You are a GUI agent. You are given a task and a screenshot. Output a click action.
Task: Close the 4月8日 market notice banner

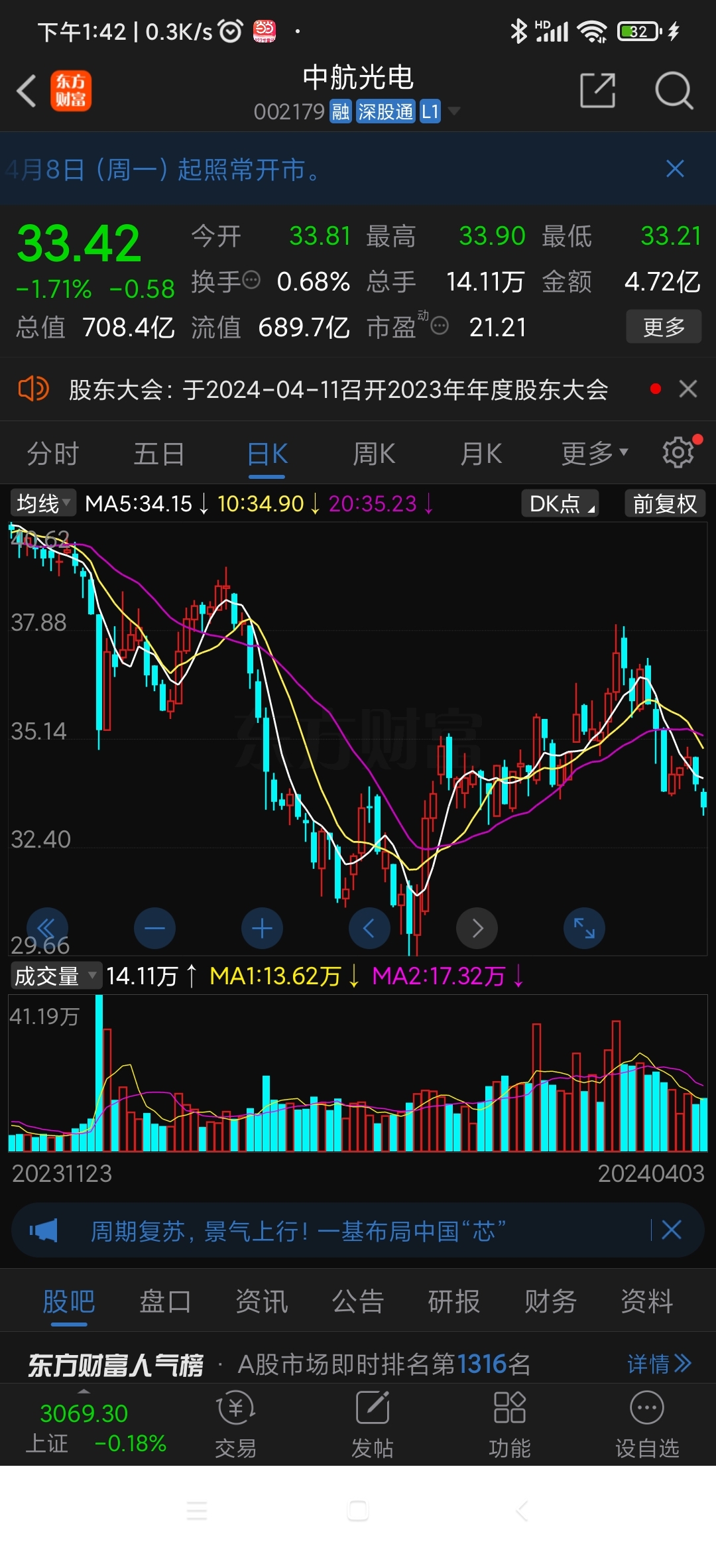click(675, 168)
